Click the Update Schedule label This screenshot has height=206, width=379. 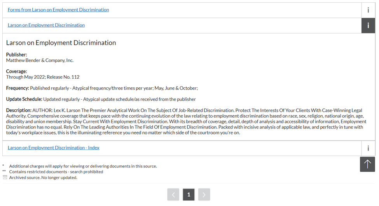(24, 99)
